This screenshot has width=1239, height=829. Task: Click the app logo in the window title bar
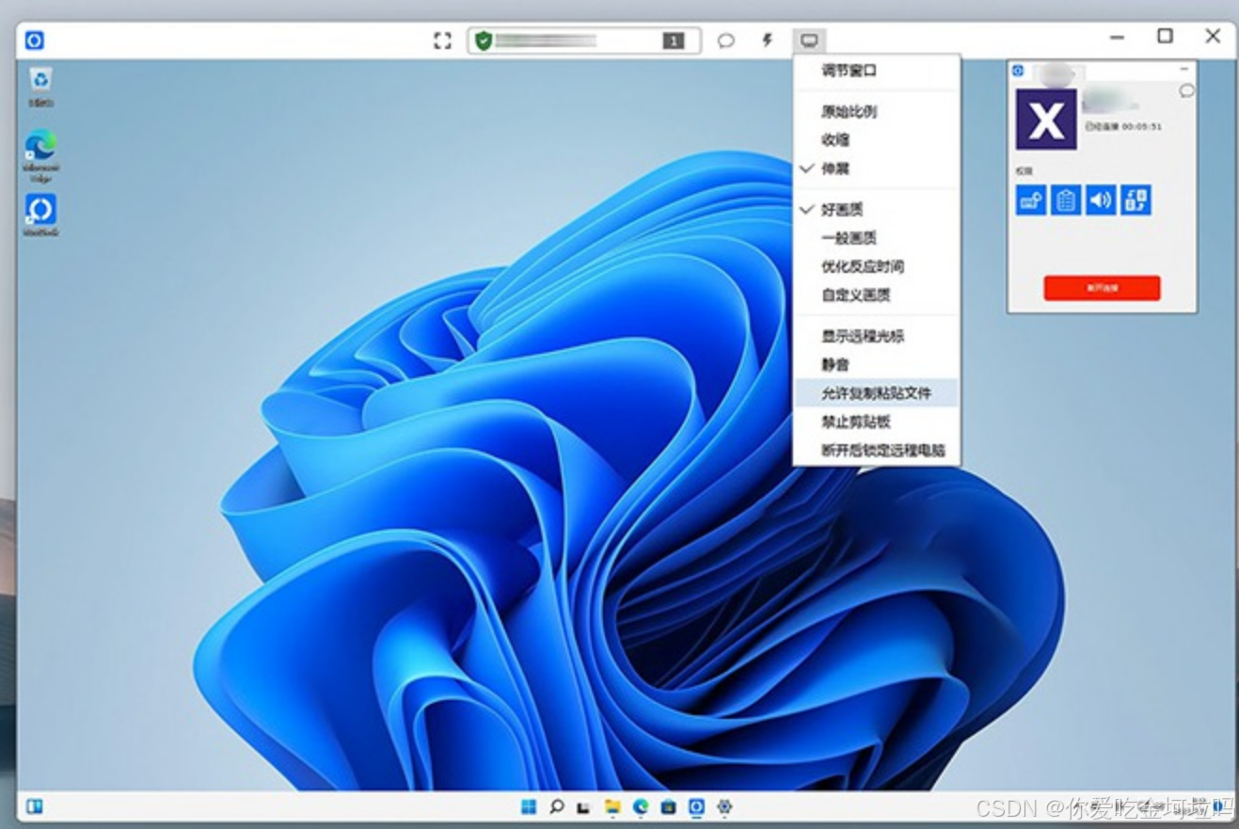[x=35, y=40]
